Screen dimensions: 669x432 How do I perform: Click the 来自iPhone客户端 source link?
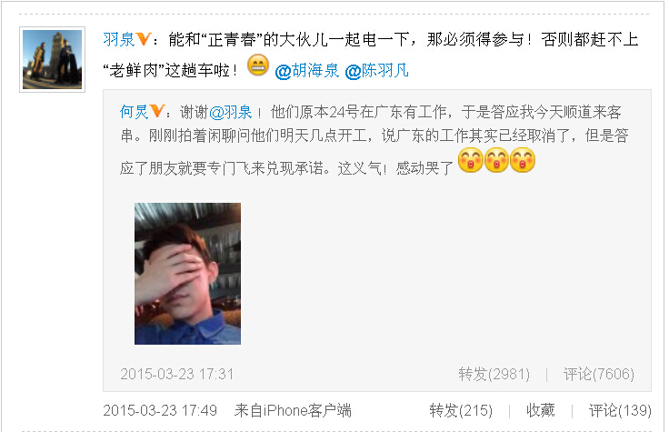pyautogui.click(x=293, y=410)
